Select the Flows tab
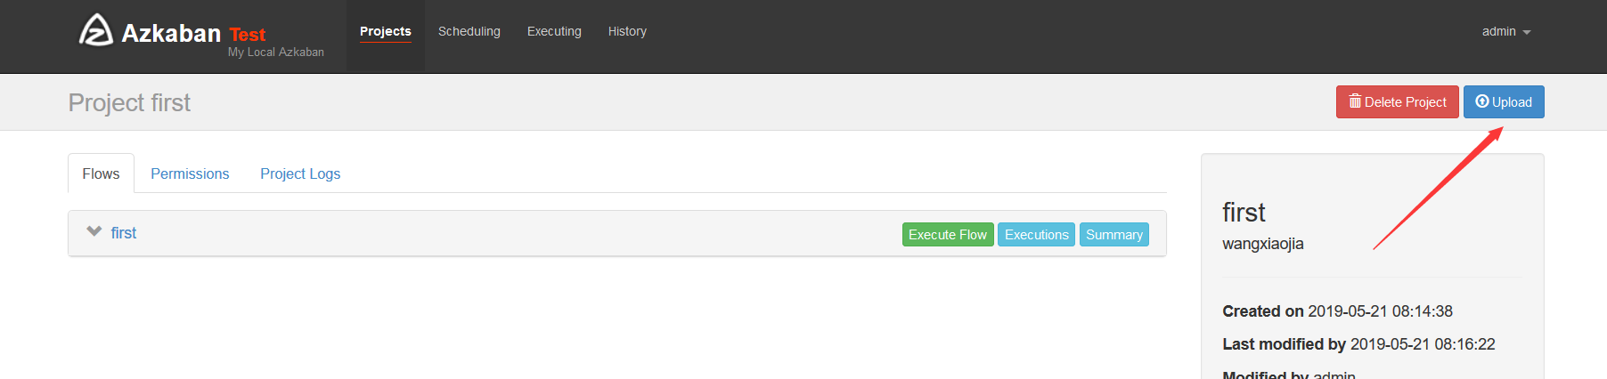This screenshot has height=379, width=1607. tap(101, 173)
